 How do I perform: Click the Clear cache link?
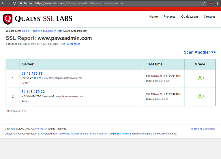tap(74, 44)
